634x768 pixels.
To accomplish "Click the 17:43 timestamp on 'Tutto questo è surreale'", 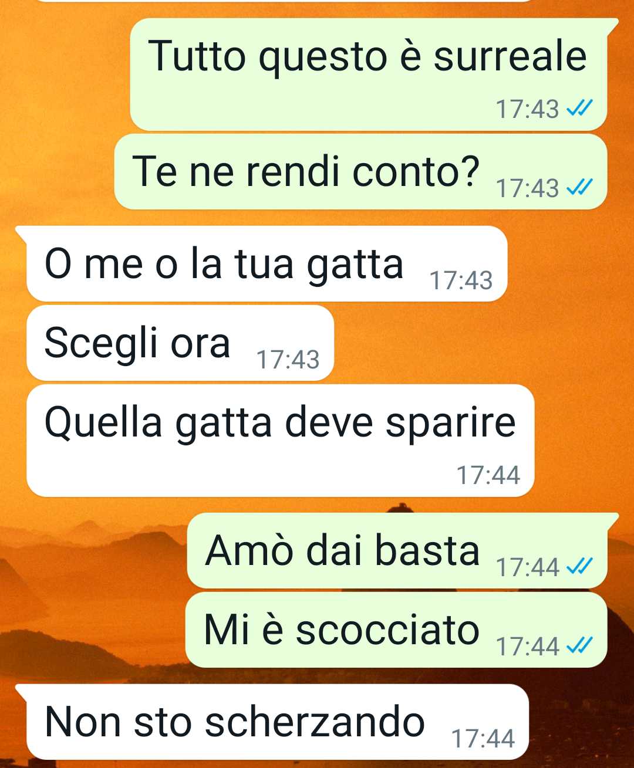I will click(528, 109).
